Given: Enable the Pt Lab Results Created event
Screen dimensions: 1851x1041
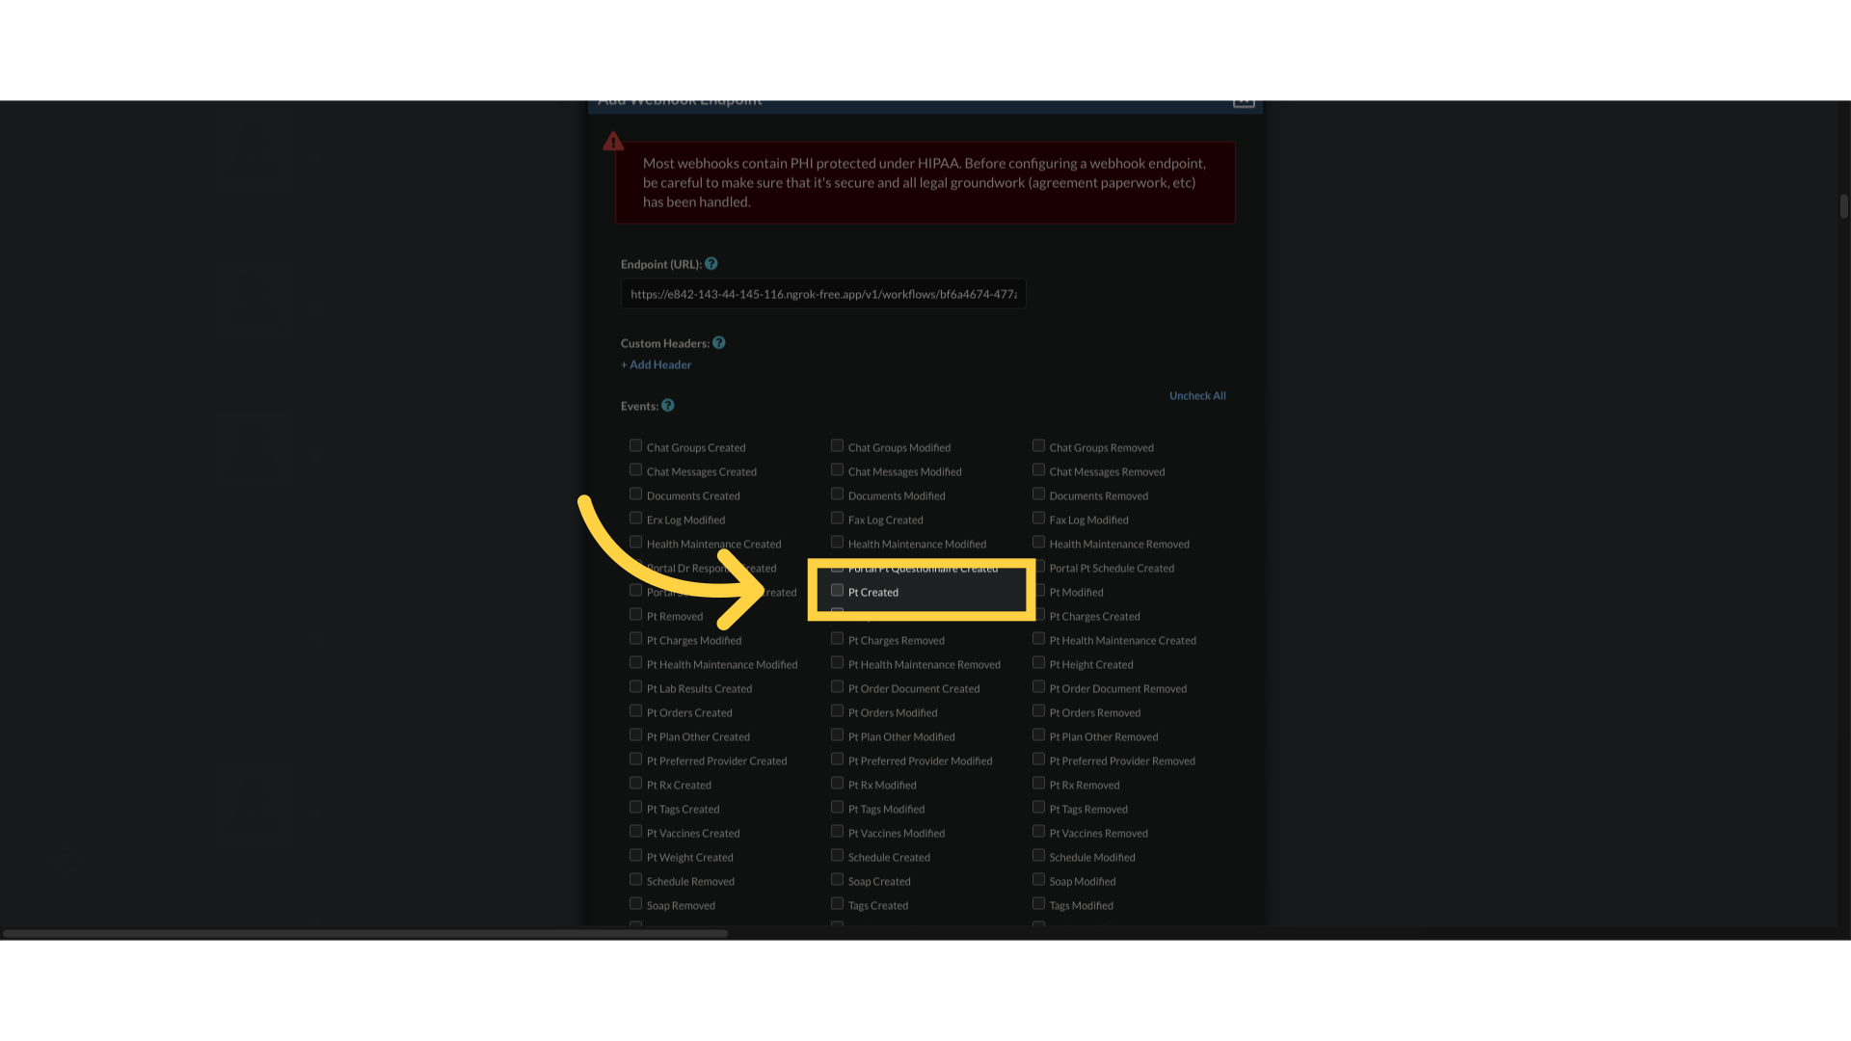Looking at the screenshot, I should point(636,686).
